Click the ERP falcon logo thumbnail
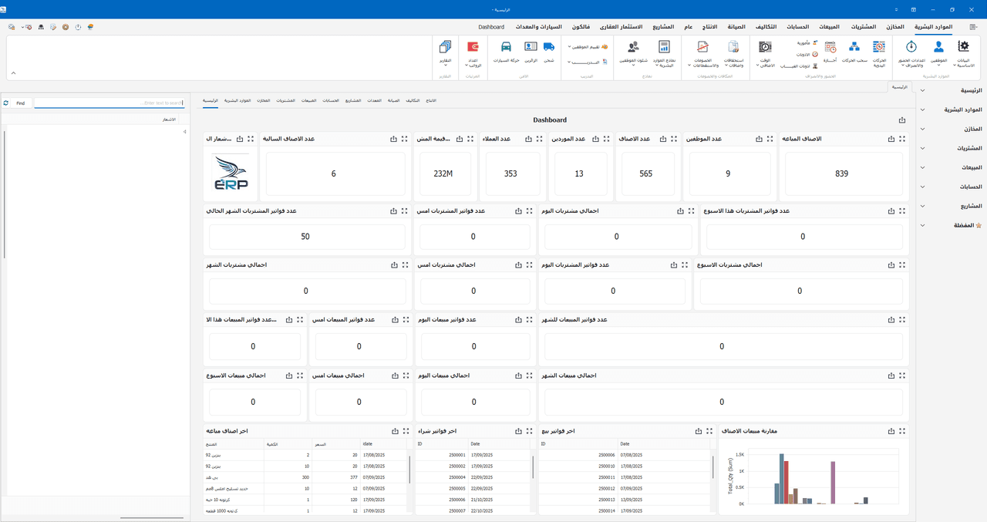Viewport: 987px width, 522px height. click(x=231, y=173)
